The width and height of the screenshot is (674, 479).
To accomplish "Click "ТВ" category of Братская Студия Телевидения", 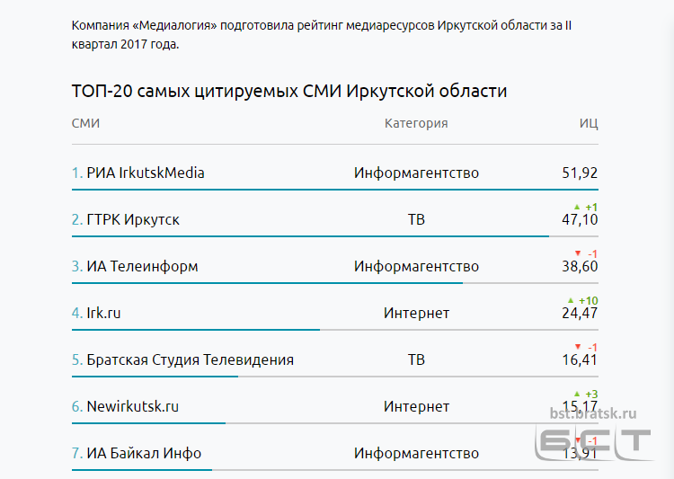I will [x=416, y=359].
